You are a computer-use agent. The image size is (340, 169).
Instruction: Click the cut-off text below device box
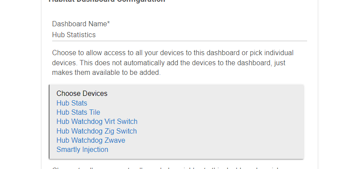pyautogui.click(x=165, y=168)
